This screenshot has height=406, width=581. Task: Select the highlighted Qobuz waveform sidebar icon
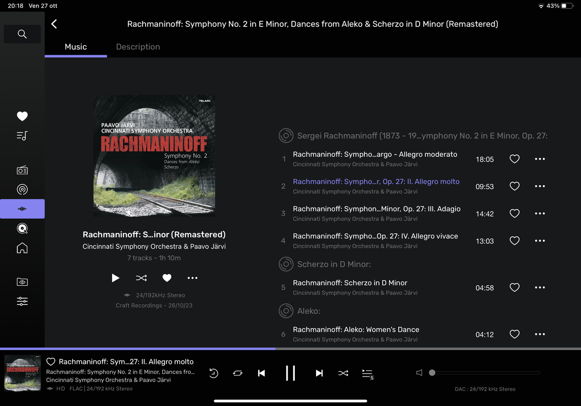coord(22,209)
